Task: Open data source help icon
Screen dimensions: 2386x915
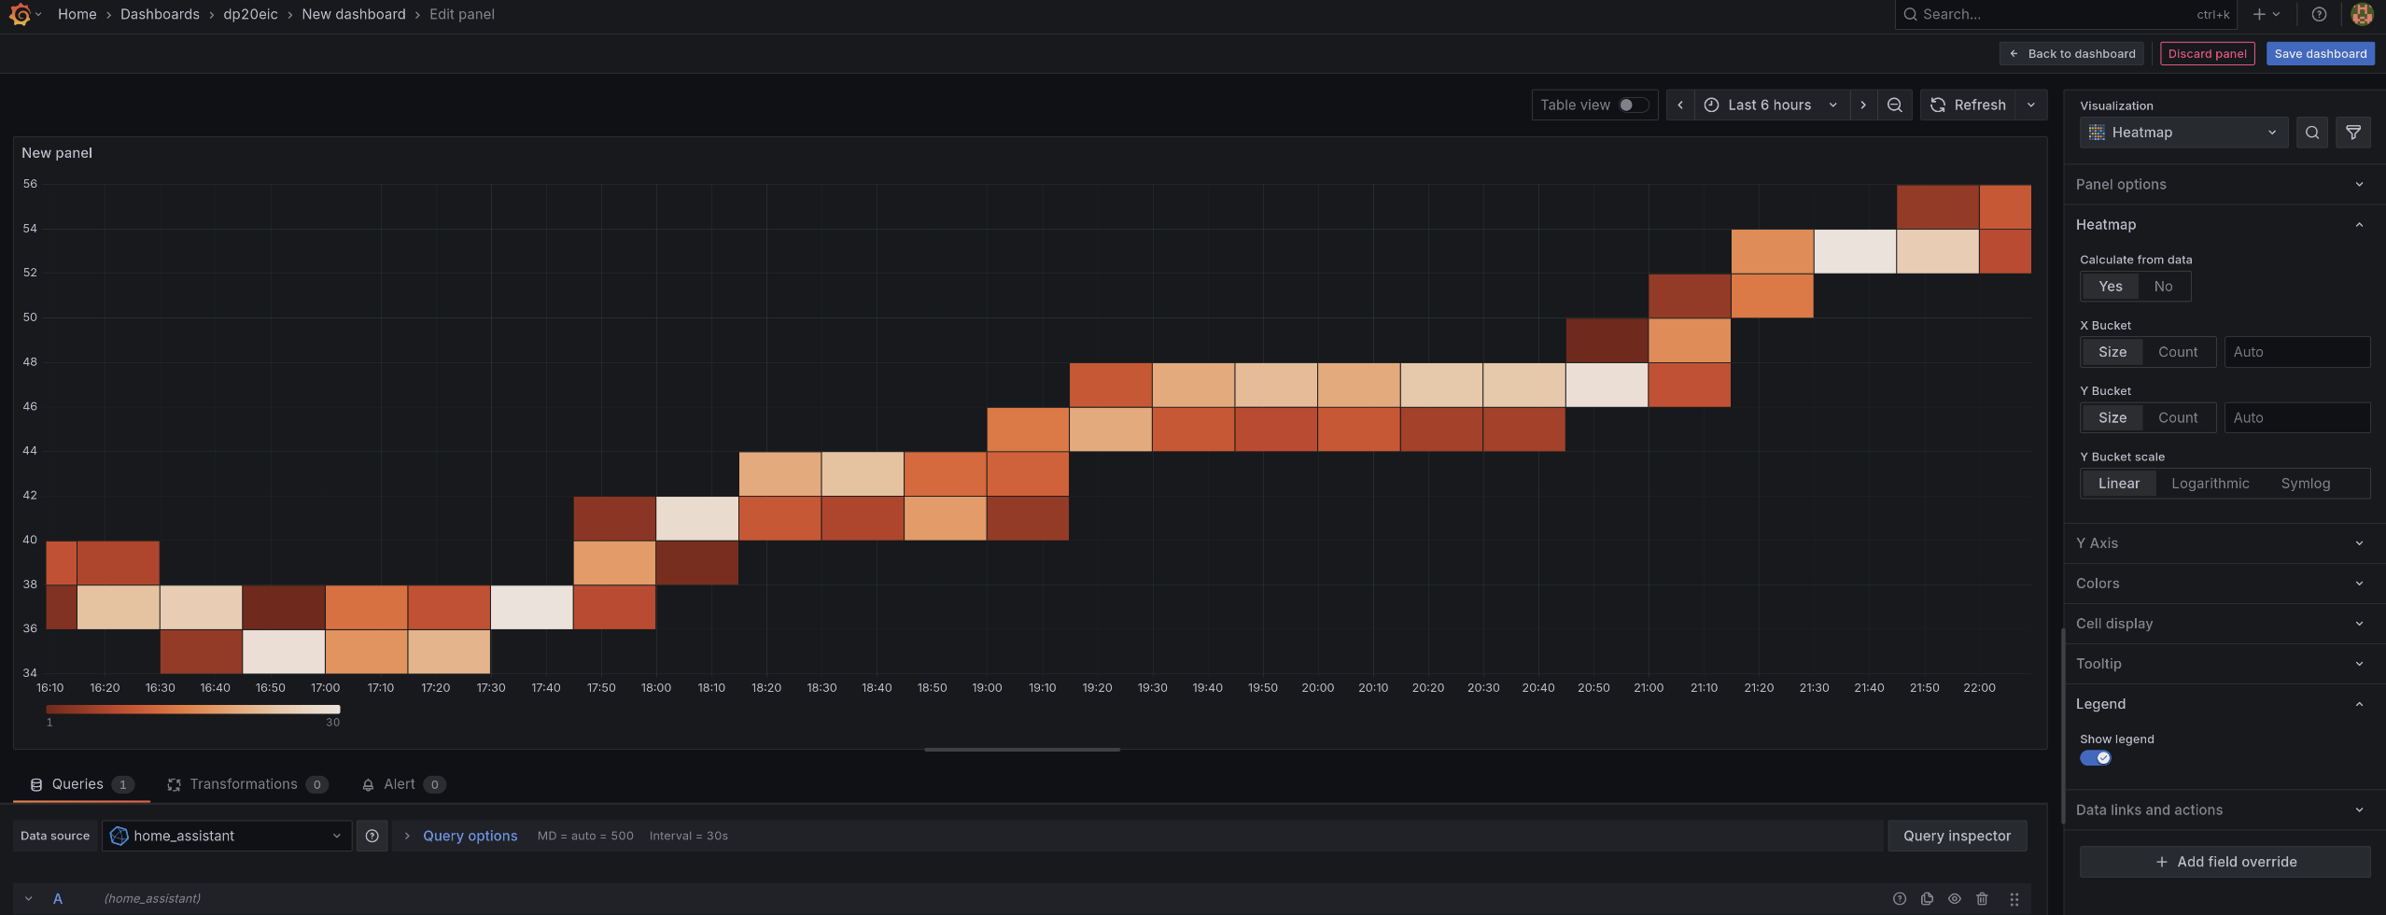Action: [372, 836]
